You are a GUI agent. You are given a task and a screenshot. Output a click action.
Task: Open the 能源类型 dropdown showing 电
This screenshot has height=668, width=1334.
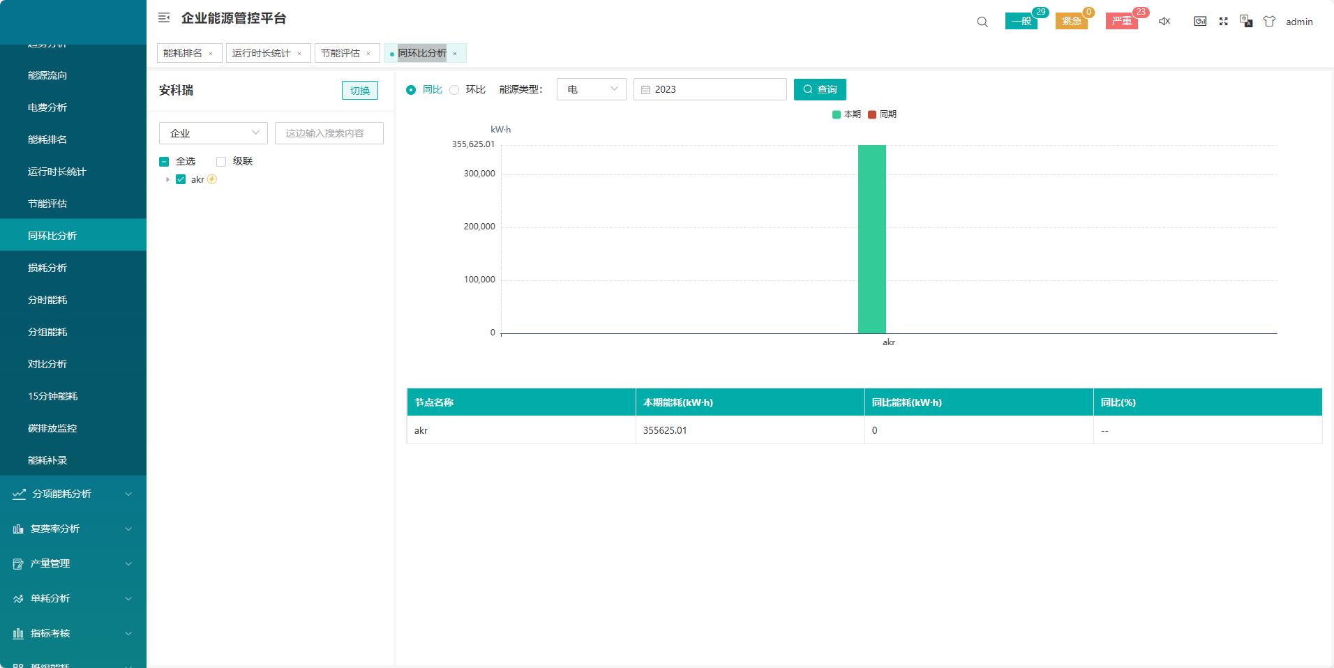[x=591, y=89]
